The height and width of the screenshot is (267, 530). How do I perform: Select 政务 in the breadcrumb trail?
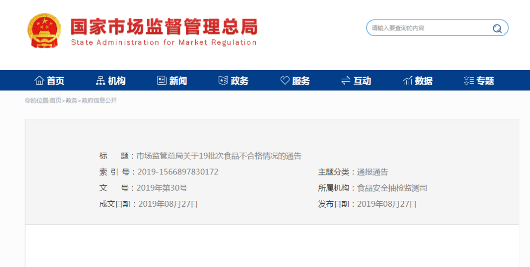(x=72, y=100)
